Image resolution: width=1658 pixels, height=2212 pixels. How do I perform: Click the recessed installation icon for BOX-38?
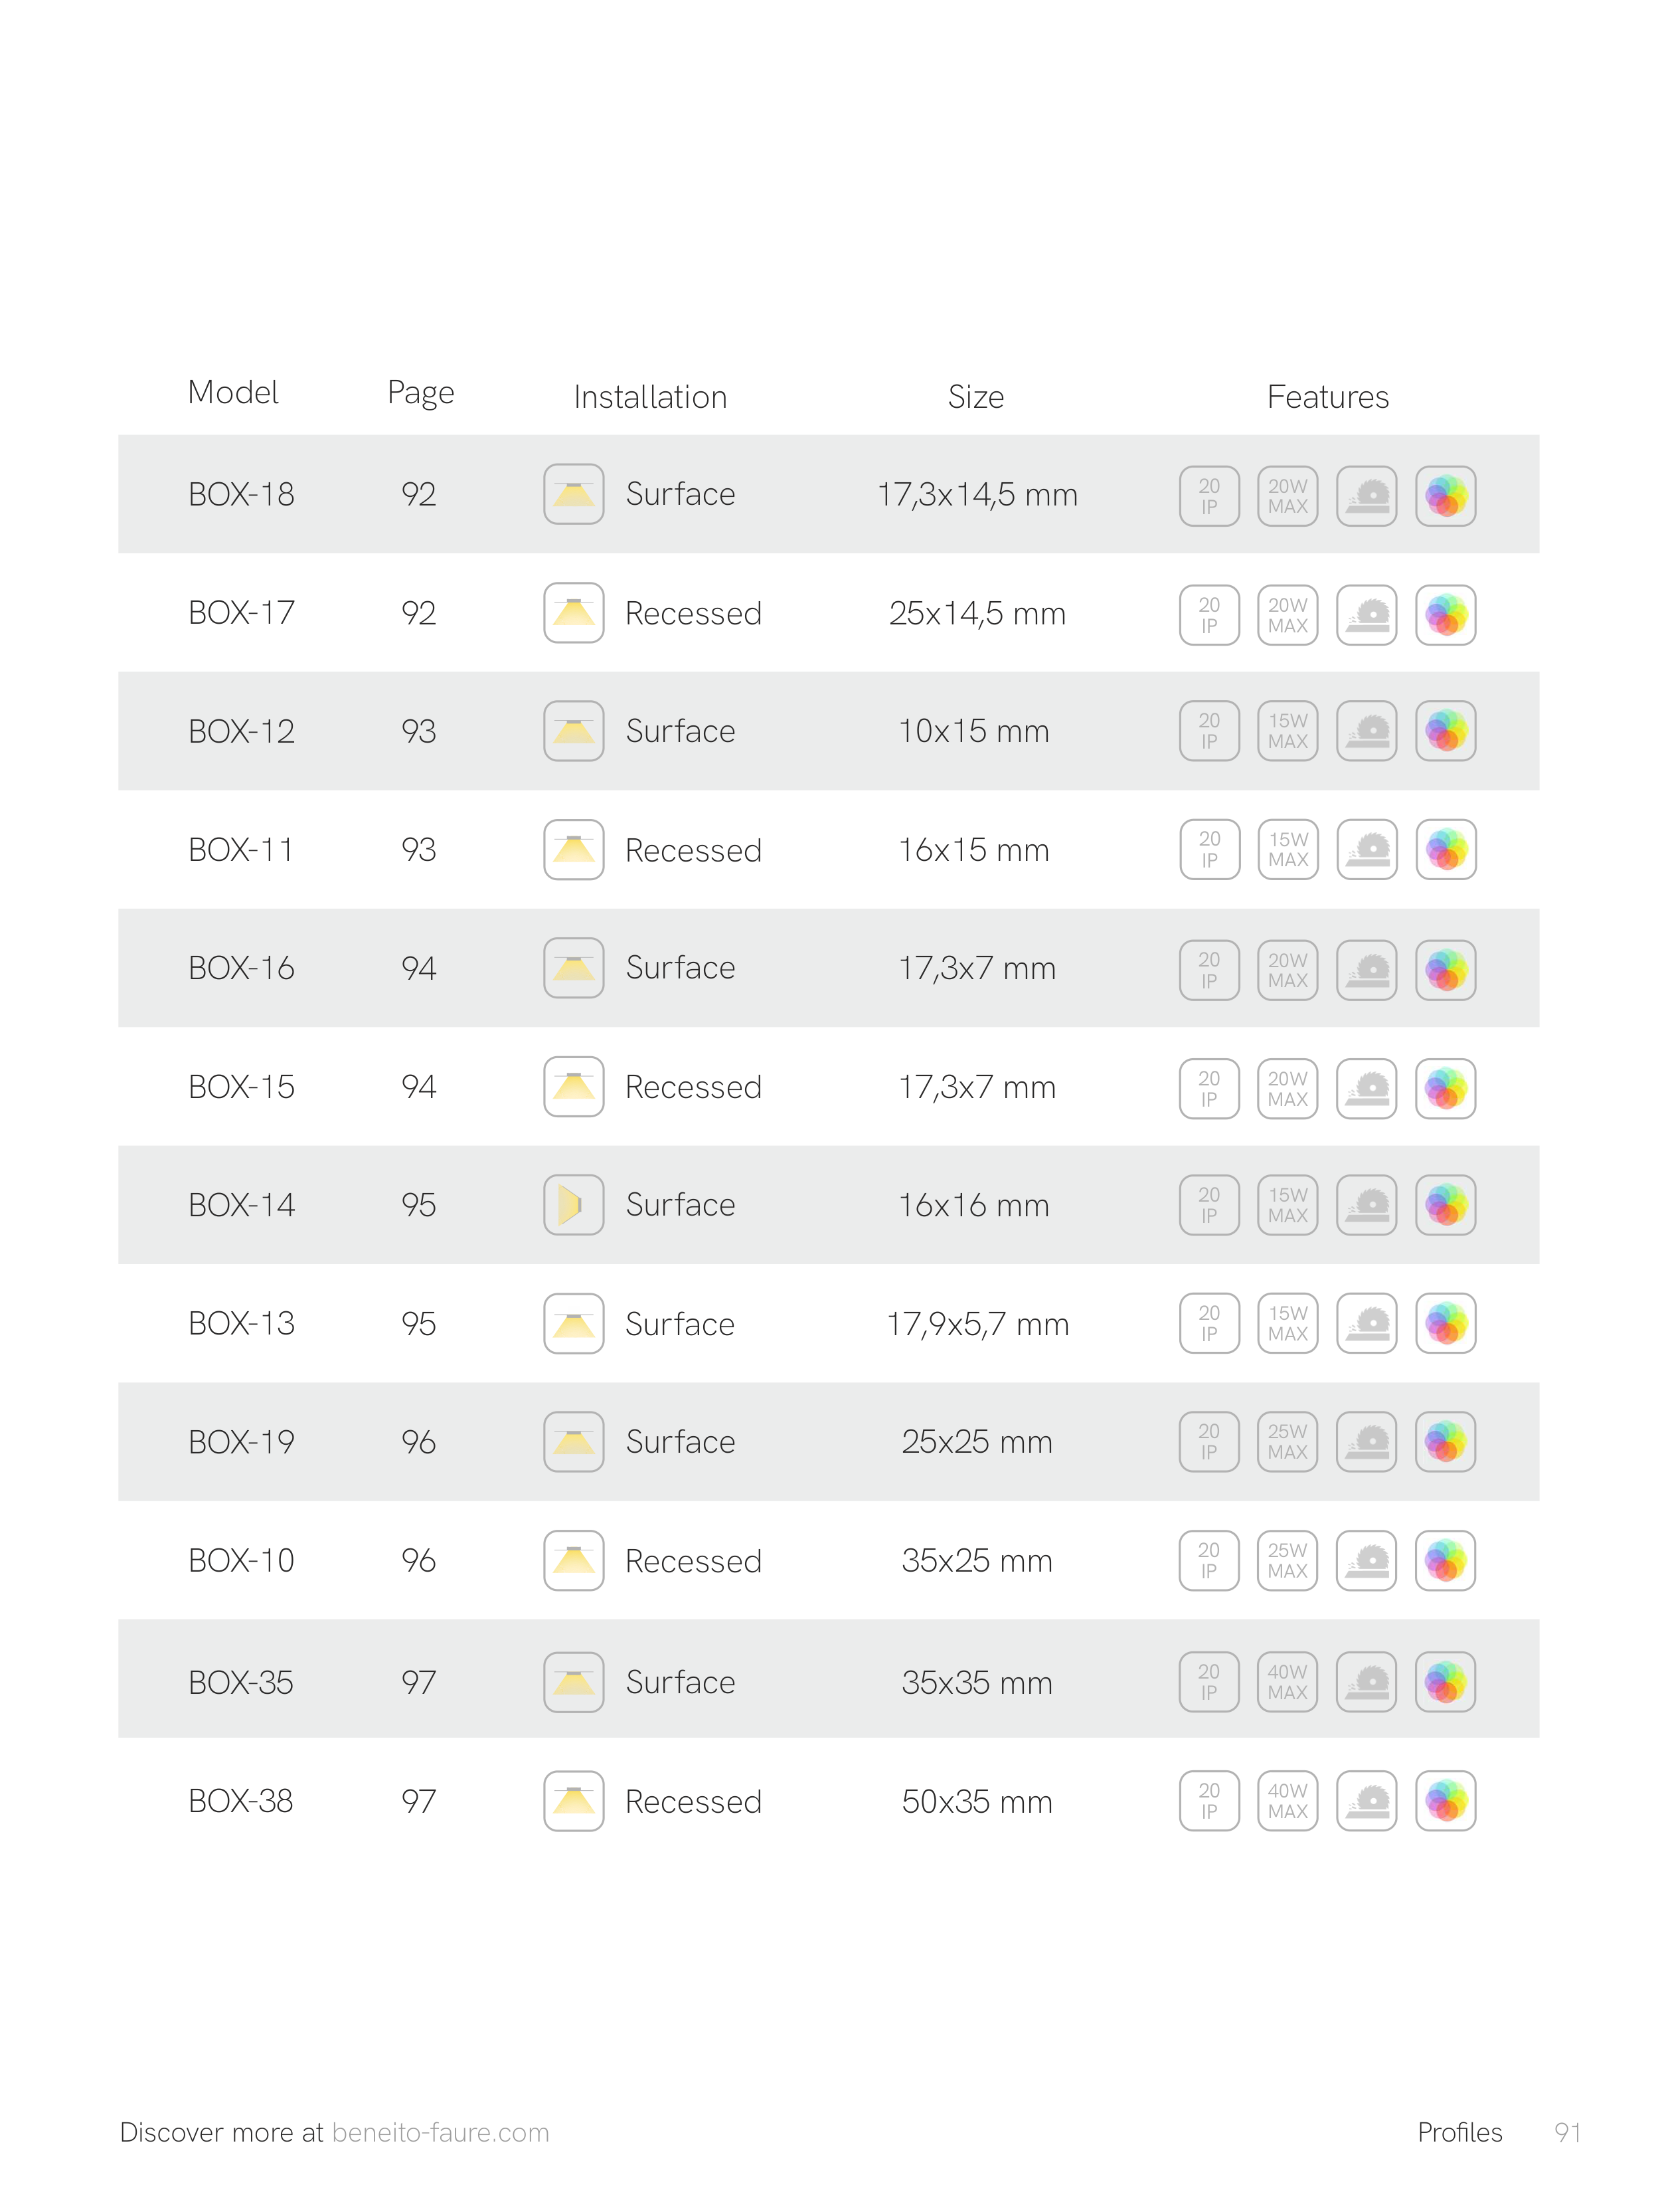(x=574, y=1801)
